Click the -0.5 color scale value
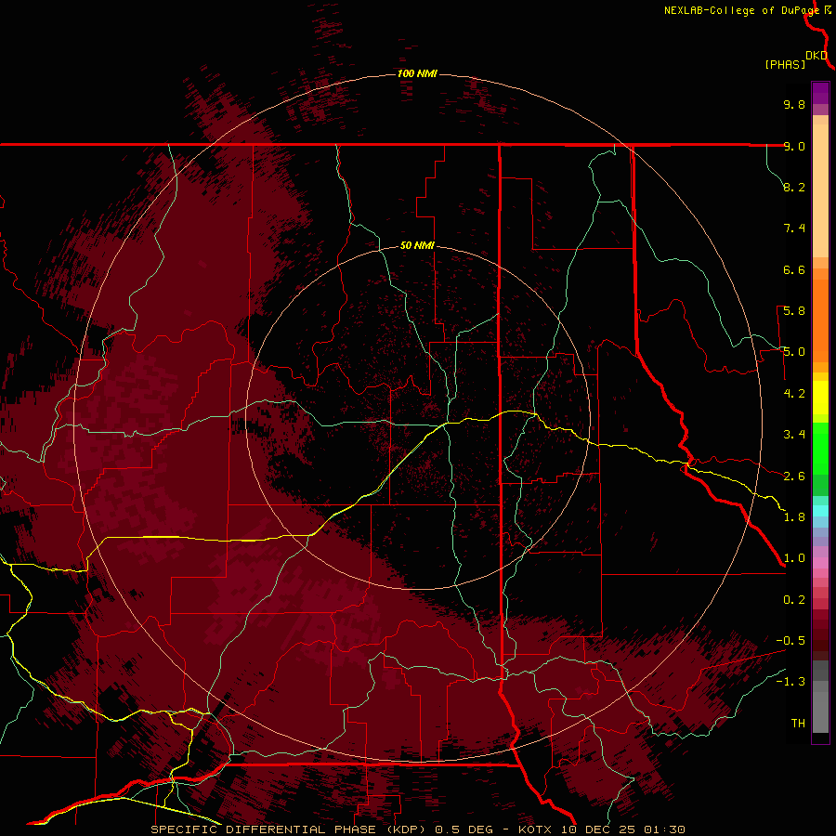 (x=790, y=641)
